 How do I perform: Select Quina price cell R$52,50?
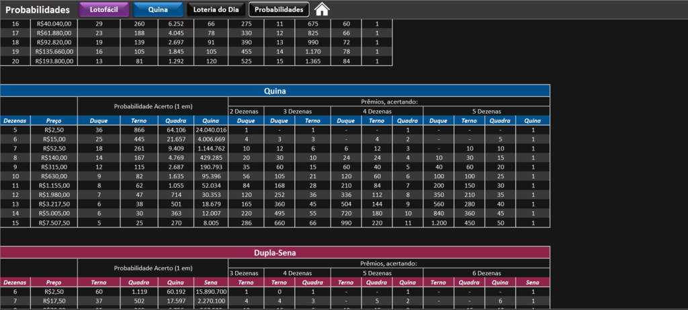[54, 149]
